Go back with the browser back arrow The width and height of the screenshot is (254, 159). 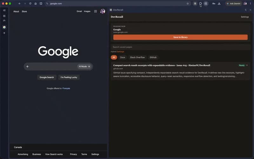point(19,3)
